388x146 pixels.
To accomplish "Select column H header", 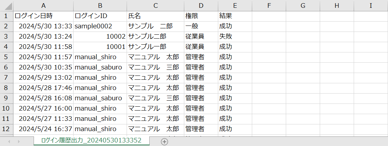I will click(336, 6).
